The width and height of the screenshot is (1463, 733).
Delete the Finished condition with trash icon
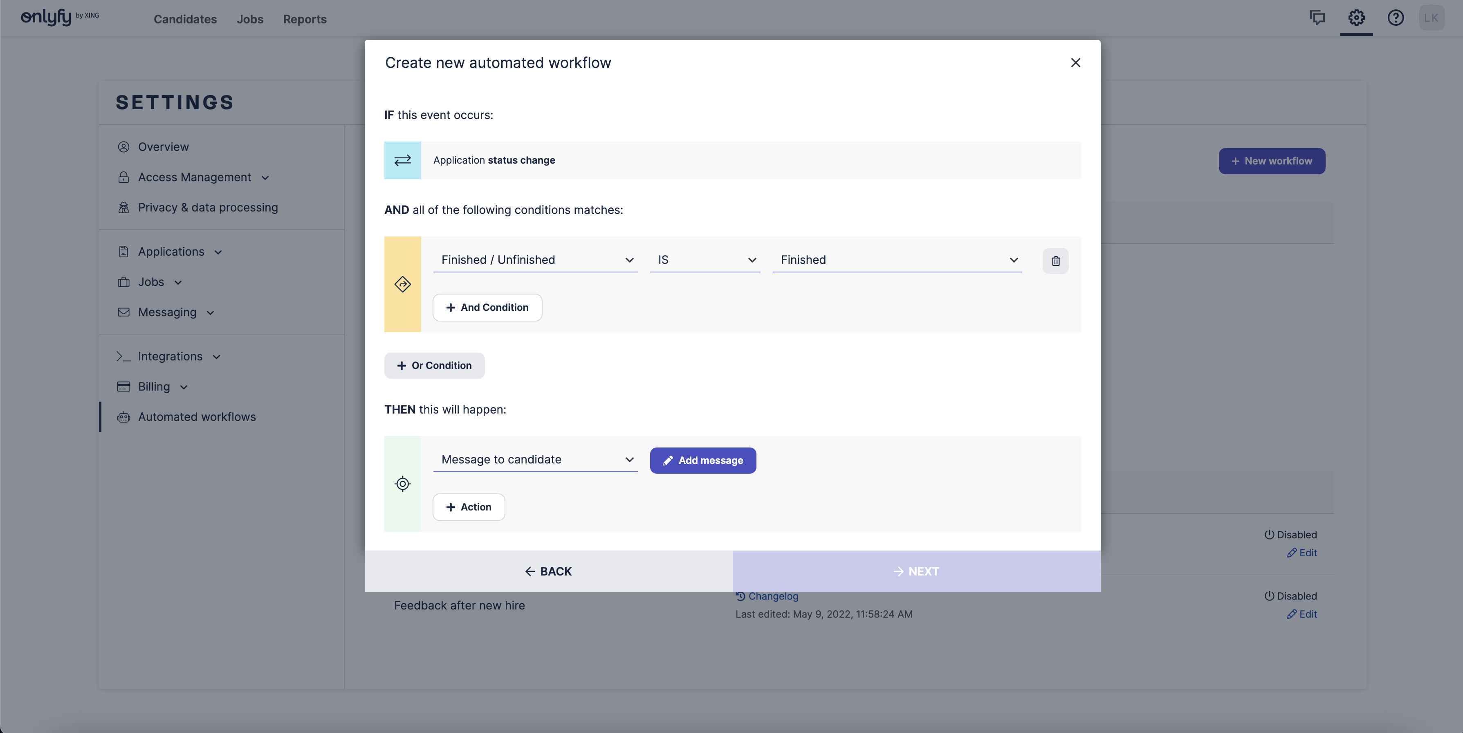pos(1055,261)
